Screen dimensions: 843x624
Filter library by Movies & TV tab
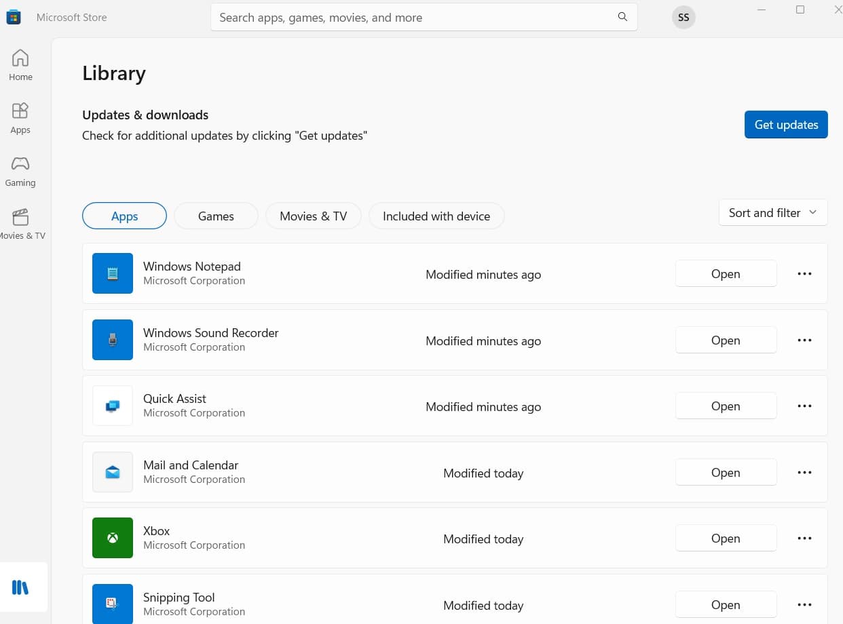(x=313, y=216)
